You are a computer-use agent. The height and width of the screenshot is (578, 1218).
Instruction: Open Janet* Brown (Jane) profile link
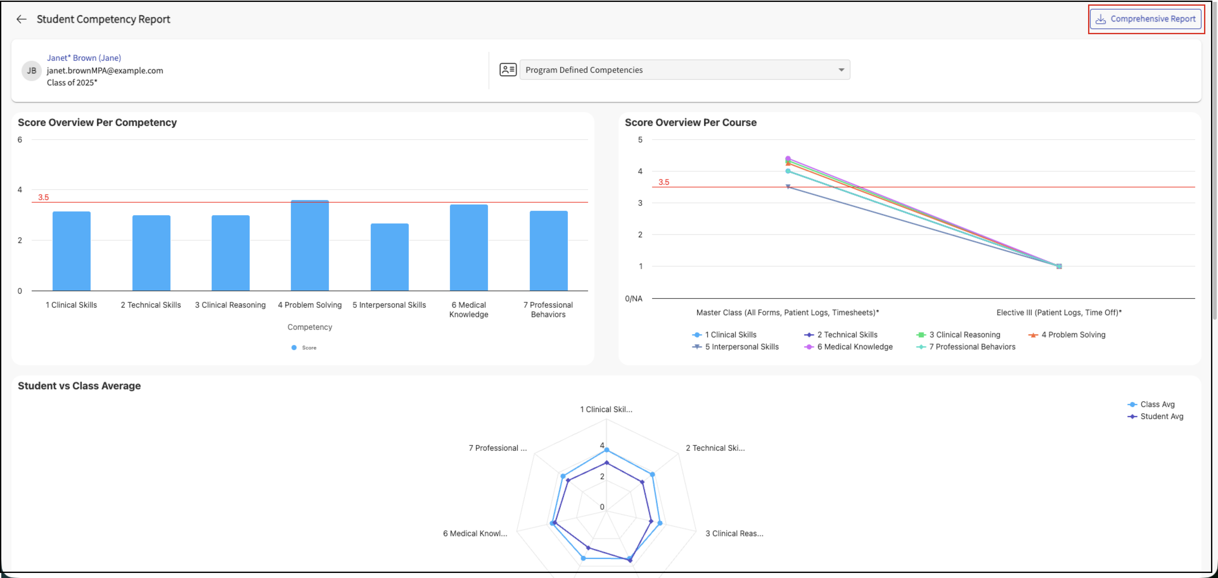(x=84, y=58)
